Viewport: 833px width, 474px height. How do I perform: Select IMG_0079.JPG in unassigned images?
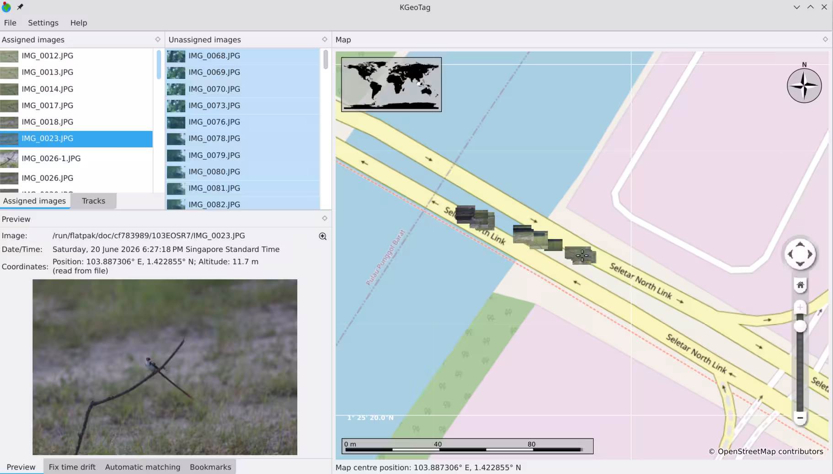click(243, 155)
